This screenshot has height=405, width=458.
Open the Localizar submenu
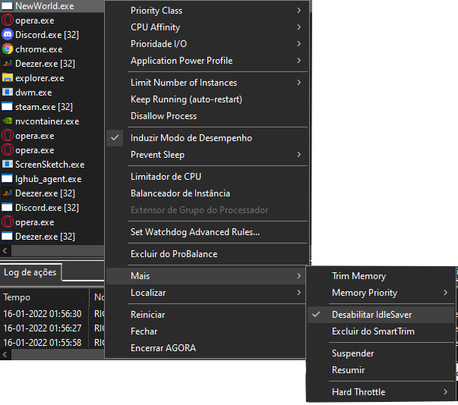[x=206, y=293]
